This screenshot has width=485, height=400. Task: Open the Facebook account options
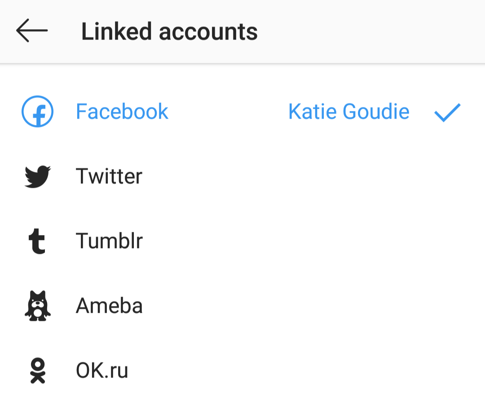coord(122,111)
